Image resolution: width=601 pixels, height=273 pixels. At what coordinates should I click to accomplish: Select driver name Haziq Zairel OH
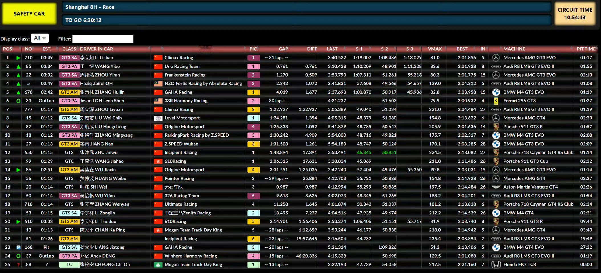click(x=96, y=84)
